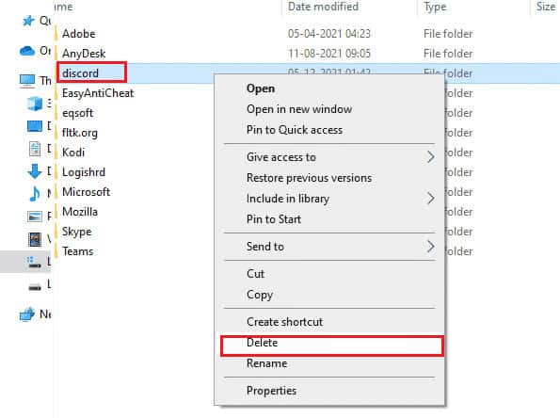Expand Give access to submenu
Screen dimensions: 560x418
[x=328, y=157]
